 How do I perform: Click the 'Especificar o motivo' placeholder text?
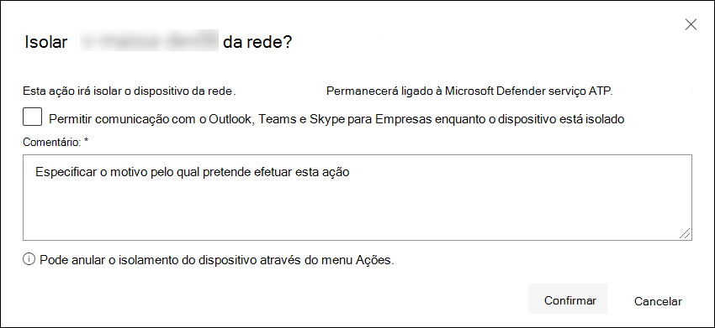click(192, 173)
